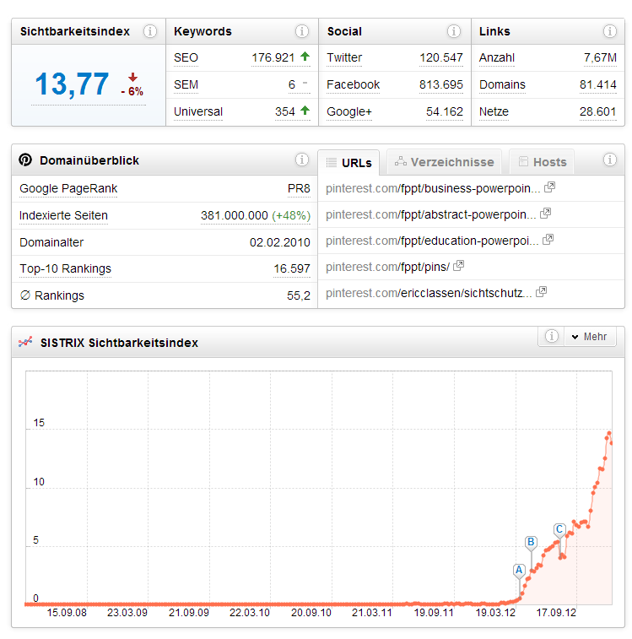Open the Mehr dropdown menu
Viewport: 632px width, 639px height.
[590, 336]
